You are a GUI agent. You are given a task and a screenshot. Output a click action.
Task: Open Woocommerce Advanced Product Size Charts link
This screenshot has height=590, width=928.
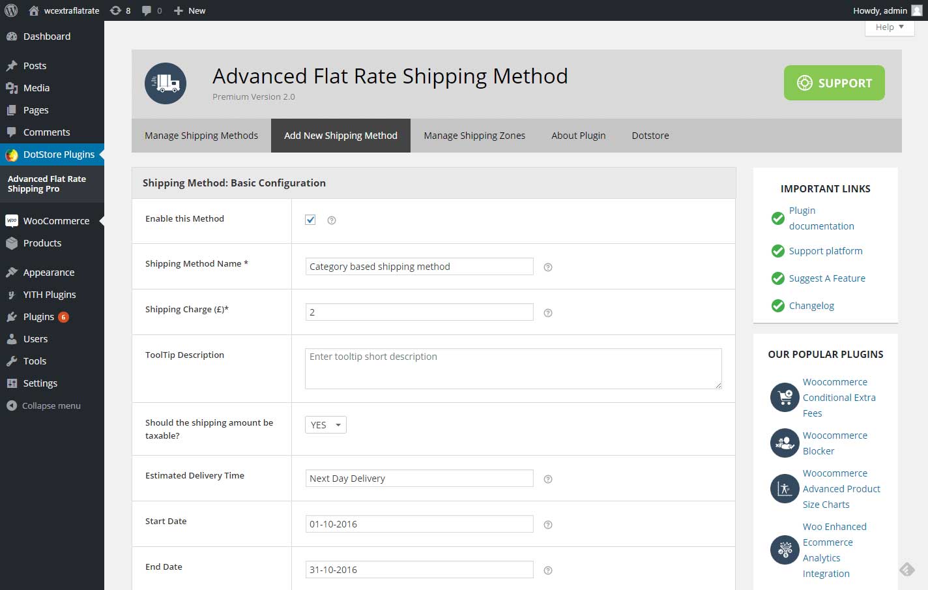click(841, 489)
